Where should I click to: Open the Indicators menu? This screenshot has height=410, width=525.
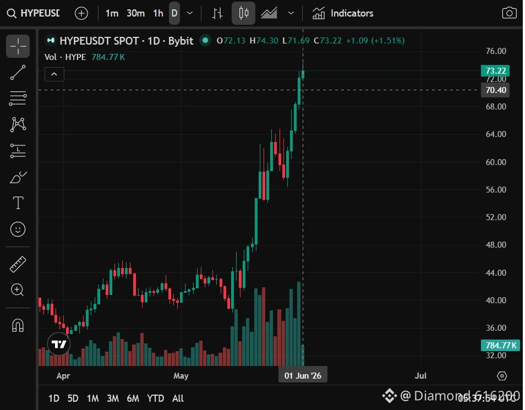342,13
